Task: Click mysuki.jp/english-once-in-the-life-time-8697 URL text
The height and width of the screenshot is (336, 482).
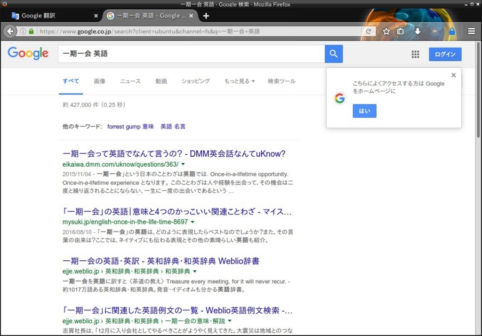Action: point(125,222)
